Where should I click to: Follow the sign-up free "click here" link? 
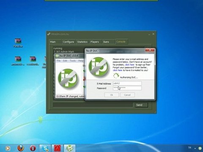point(129,65)
